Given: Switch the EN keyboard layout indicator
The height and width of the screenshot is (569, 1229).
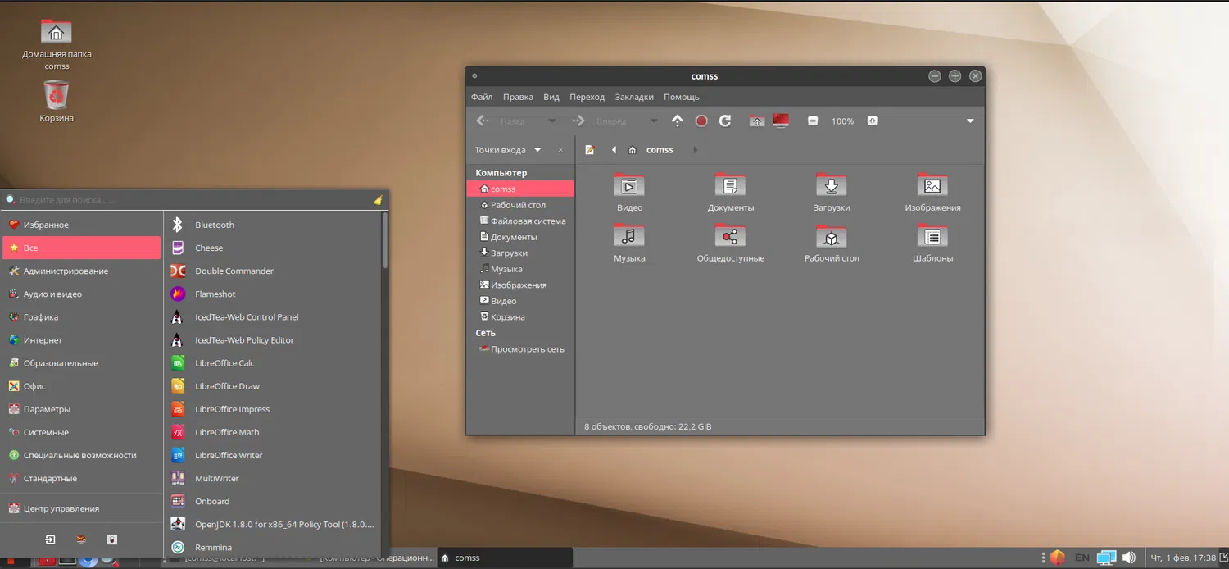Looking at the screenshot, I should pyautogui.click(x=1082, y=558).
